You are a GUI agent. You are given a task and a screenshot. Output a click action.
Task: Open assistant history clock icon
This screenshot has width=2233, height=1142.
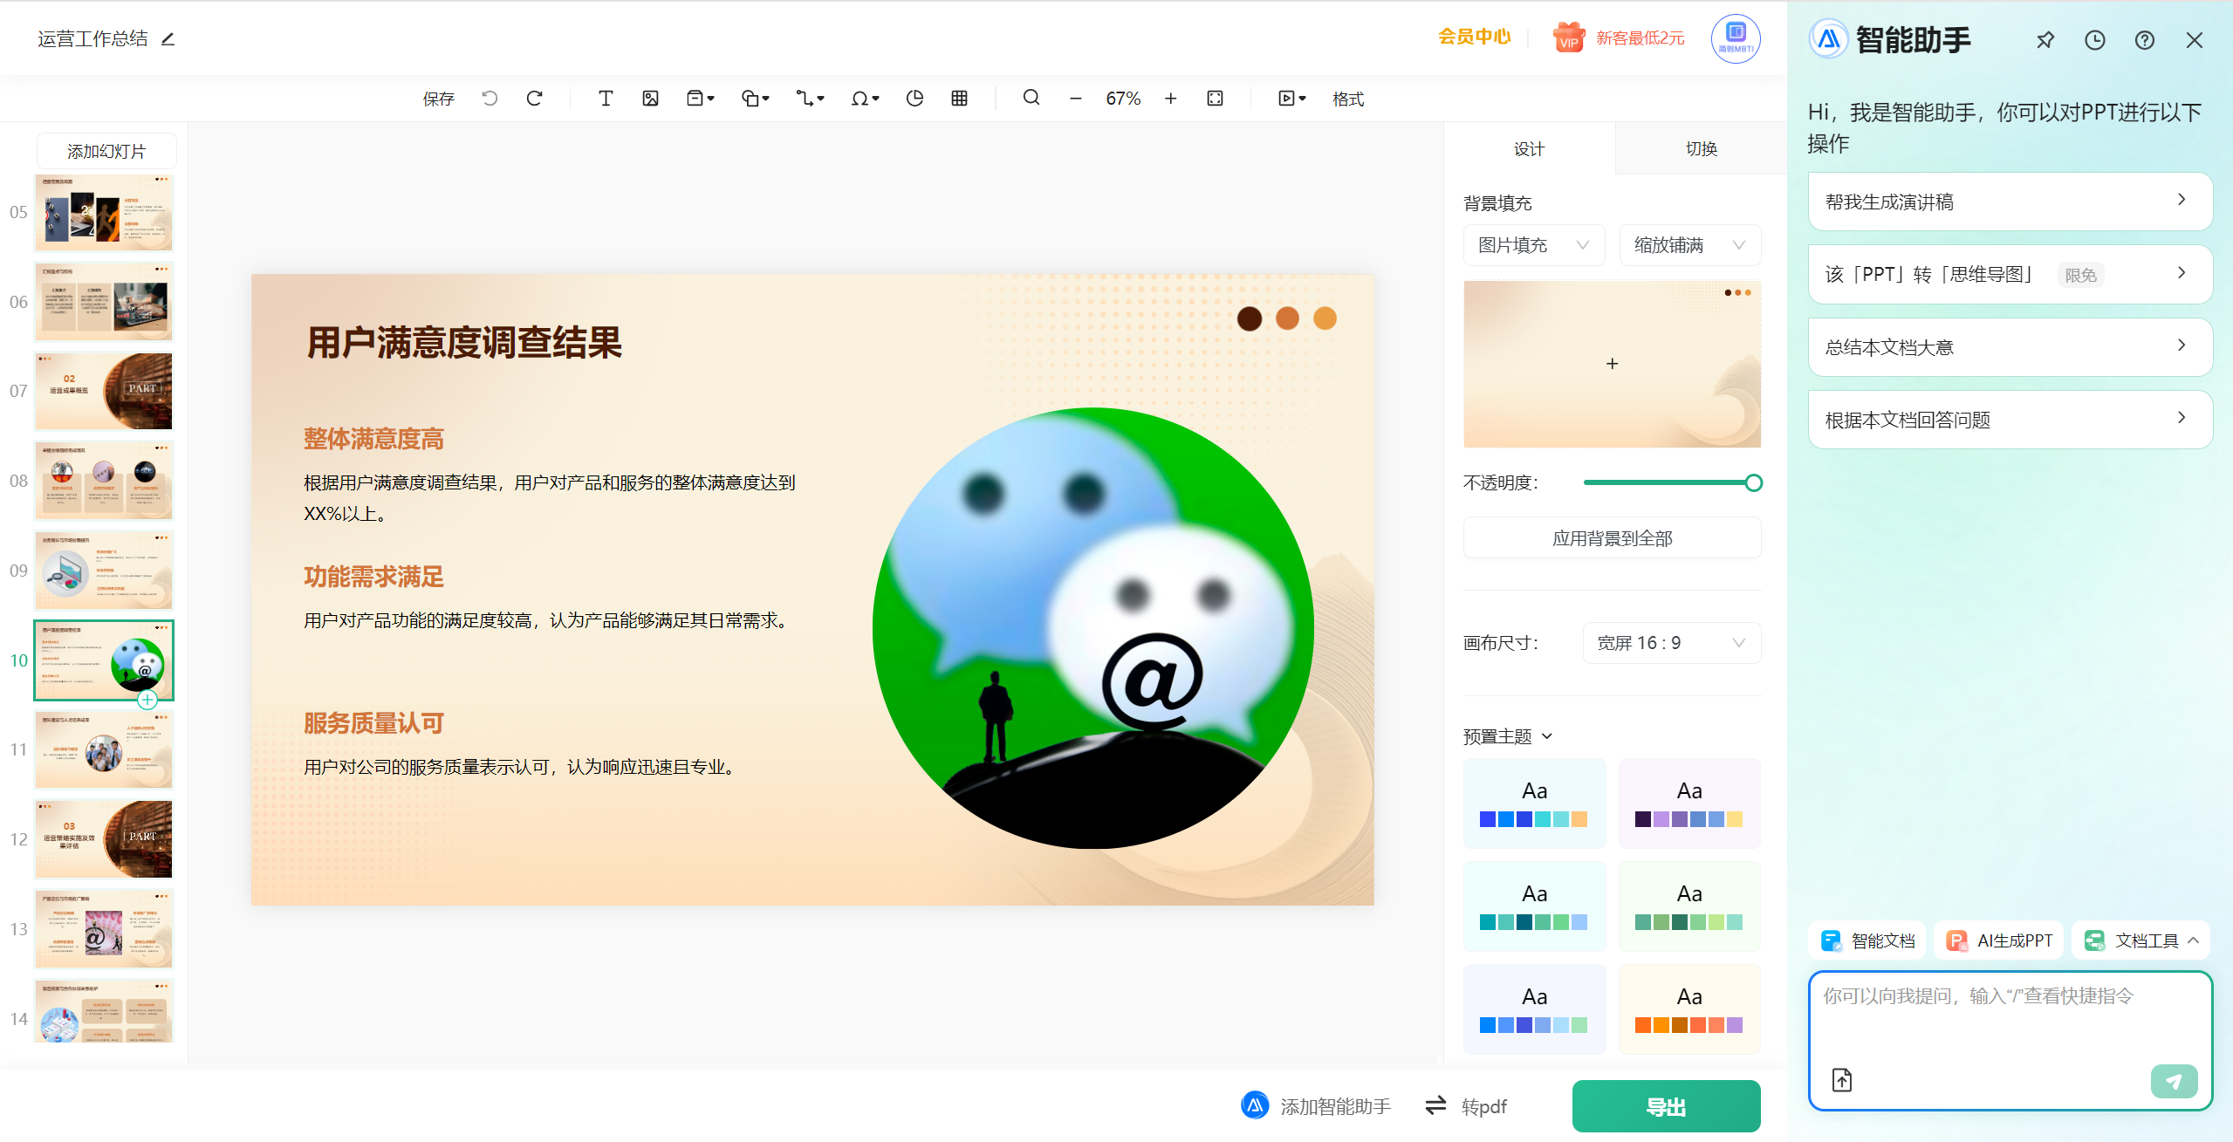pyautogui.click(x=2095, y=40)
